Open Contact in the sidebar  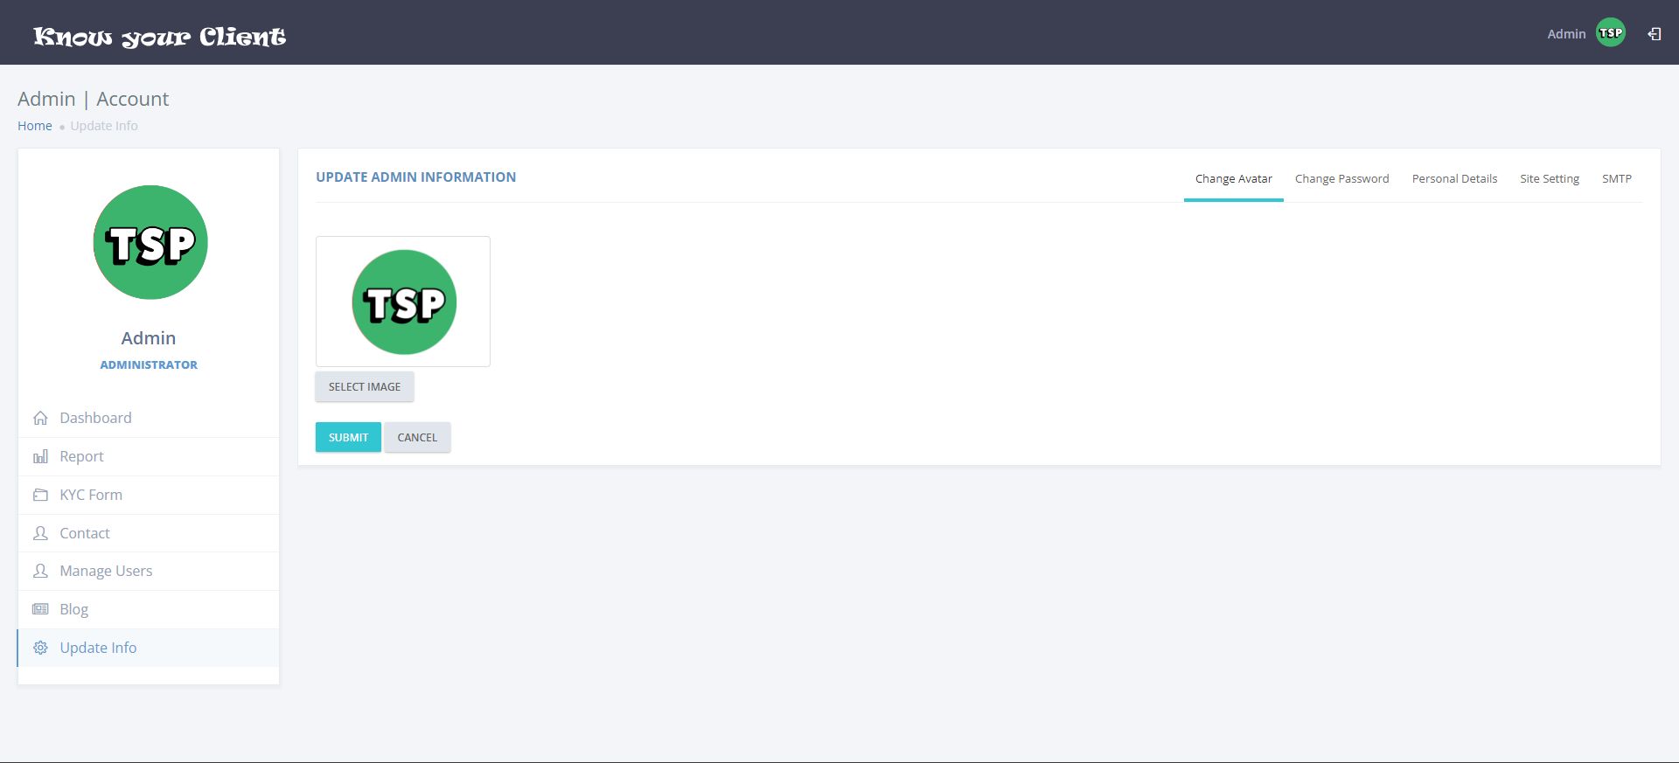pos(149,533)
